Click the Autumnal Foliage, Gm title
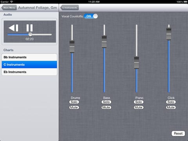The height and width of the screenshot is (141, 188). tap(38, 8)
